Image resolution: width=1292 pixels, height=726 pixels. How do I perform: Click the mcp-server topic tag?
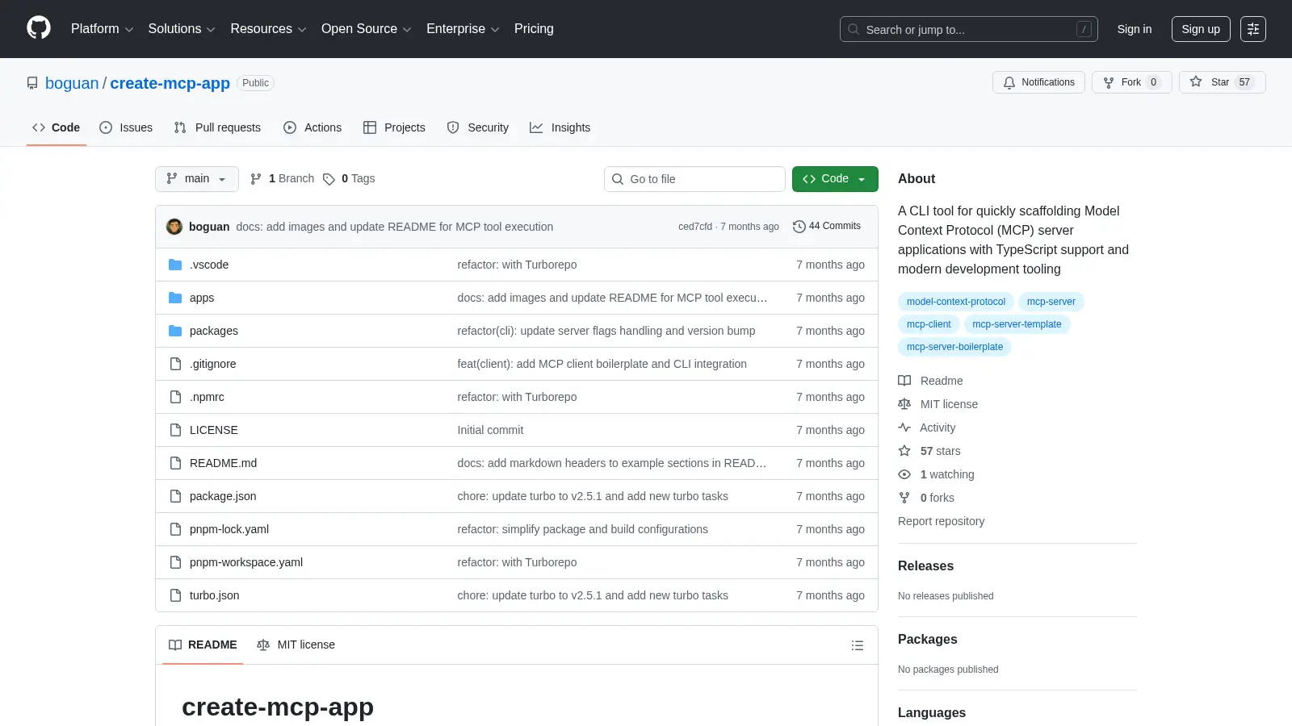click(1051, 302)
